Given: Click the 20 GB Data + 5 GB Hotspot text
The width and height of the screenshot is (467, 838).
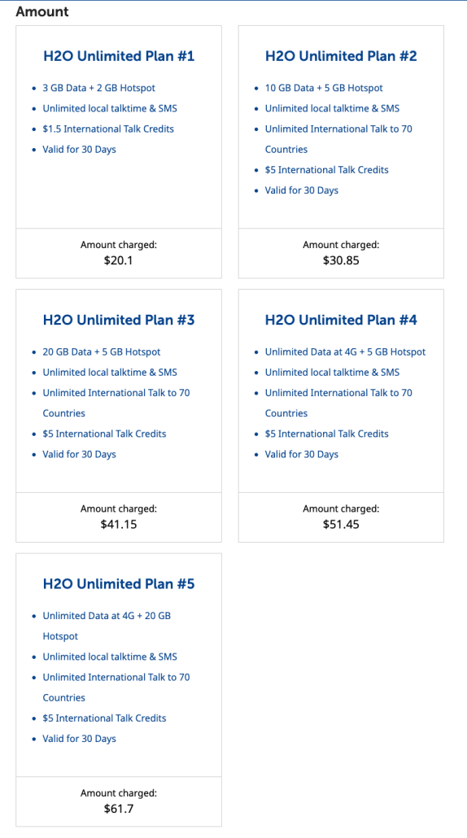Looking at the screenshot, I should [102, 352].
